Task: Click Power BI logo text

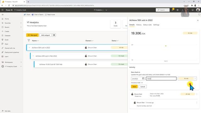Action: 9,10
